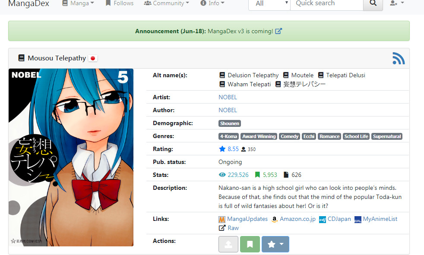
Task: Expand the Community menu
Action: [166, 3]
